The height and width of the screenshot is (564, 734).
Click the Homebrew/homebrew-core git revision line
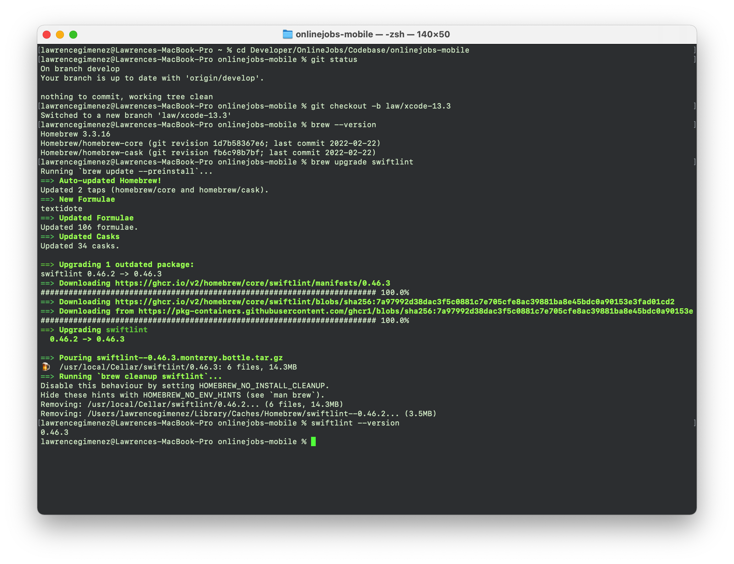pyautogui.click(x=210, y=143)
